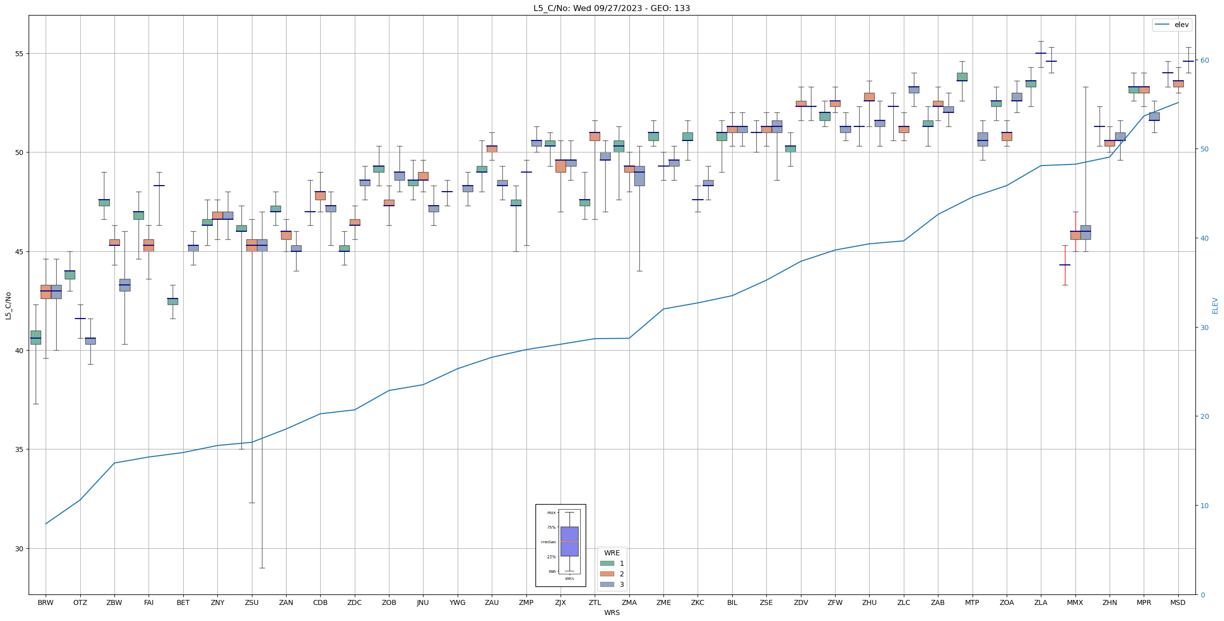Click the BRW x-axis tick label
This screenshot has width=1224, height=621.
[x=46, y=602]
